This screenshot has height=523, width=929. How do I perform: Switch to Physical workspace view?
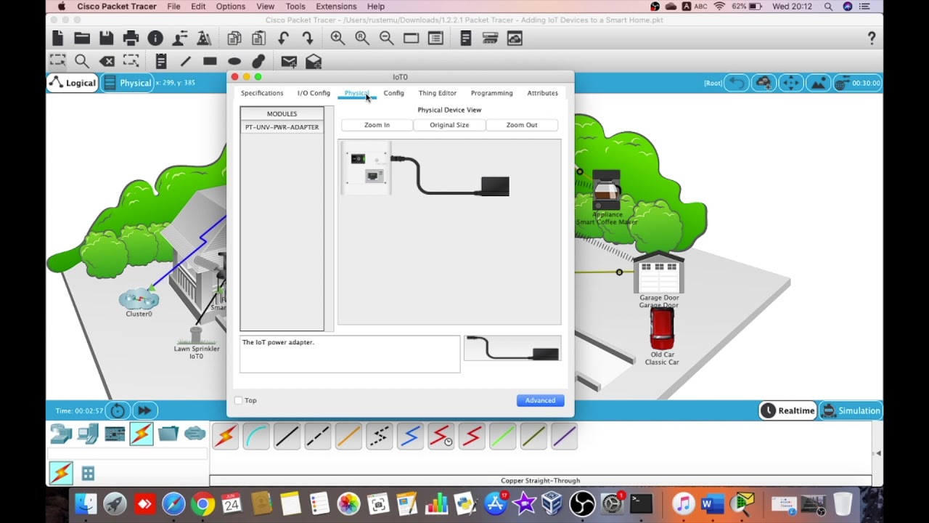pyautogui.click(x=128, y=83)
